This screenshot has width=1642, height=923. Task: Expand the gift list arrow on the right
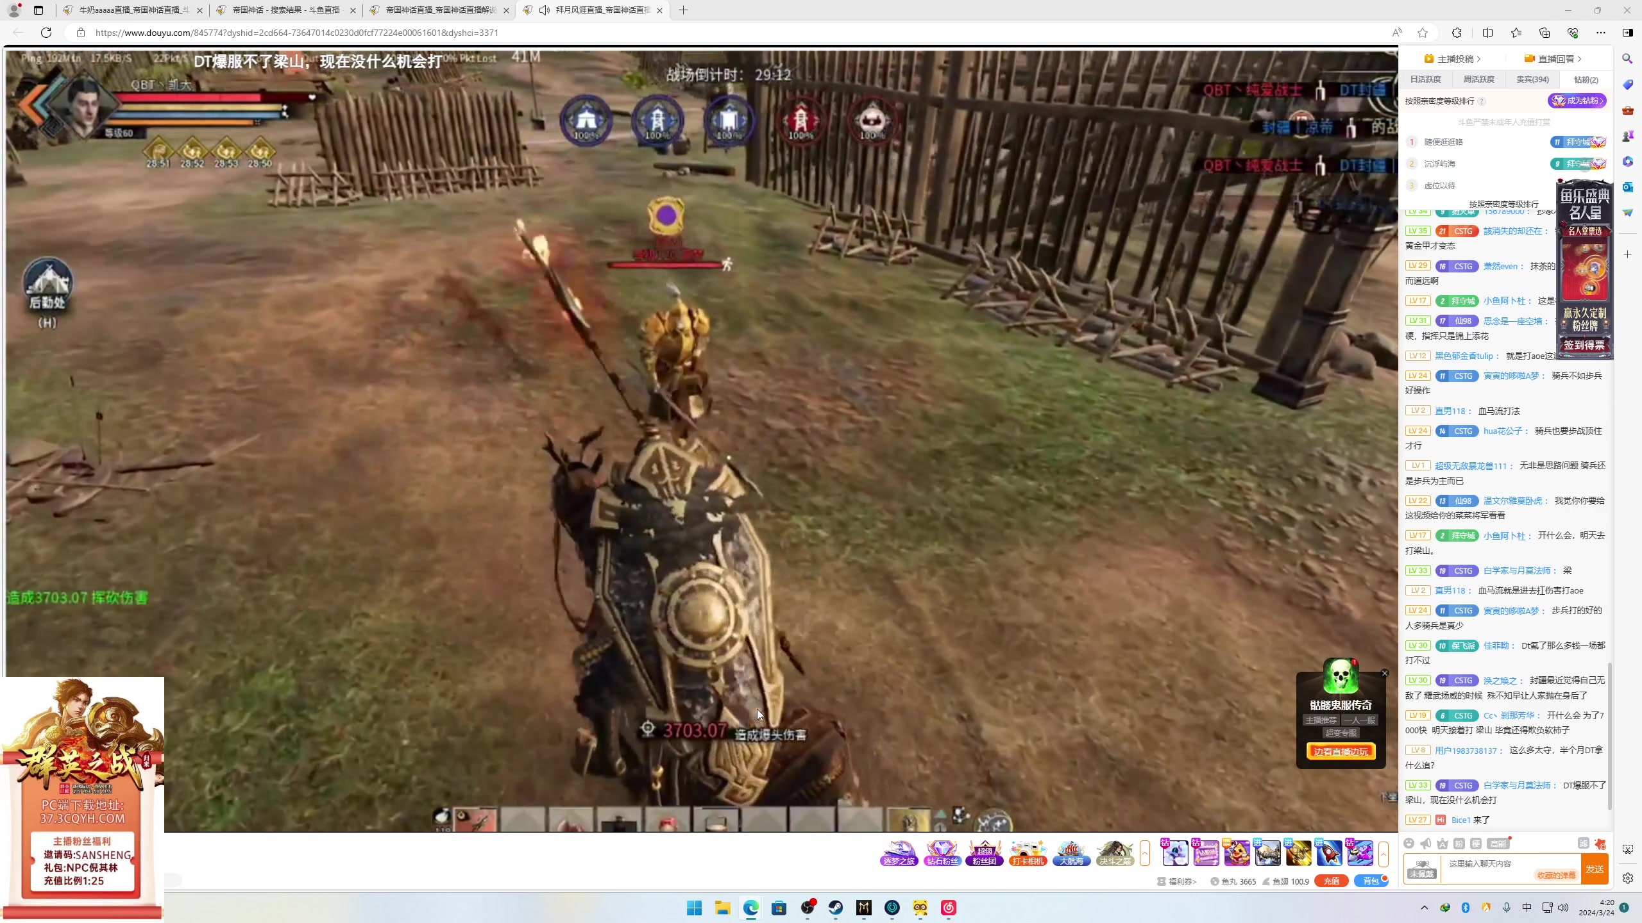[1384, 853]
